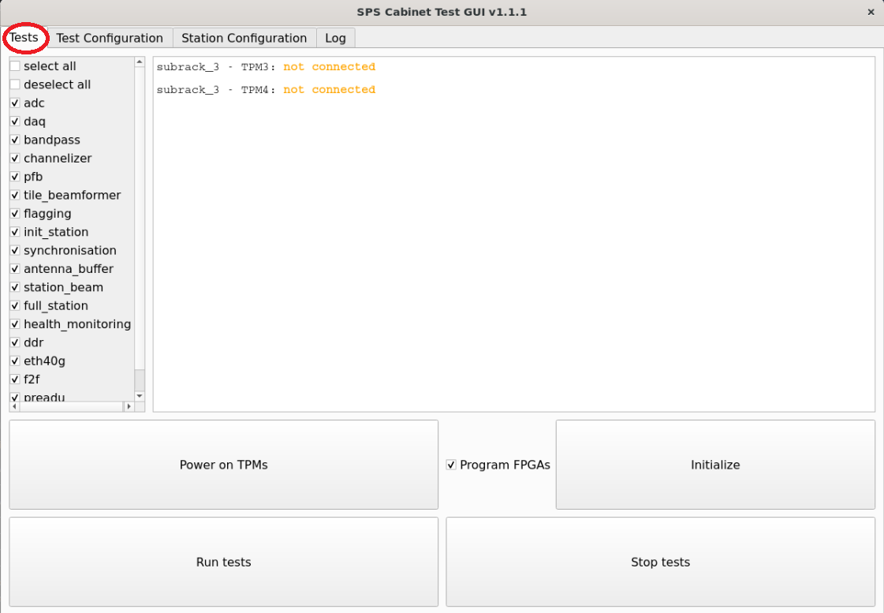Click the down arrow of the test list scrollbar
This screenshot has width=884, height=613.
tap(140, 395)
